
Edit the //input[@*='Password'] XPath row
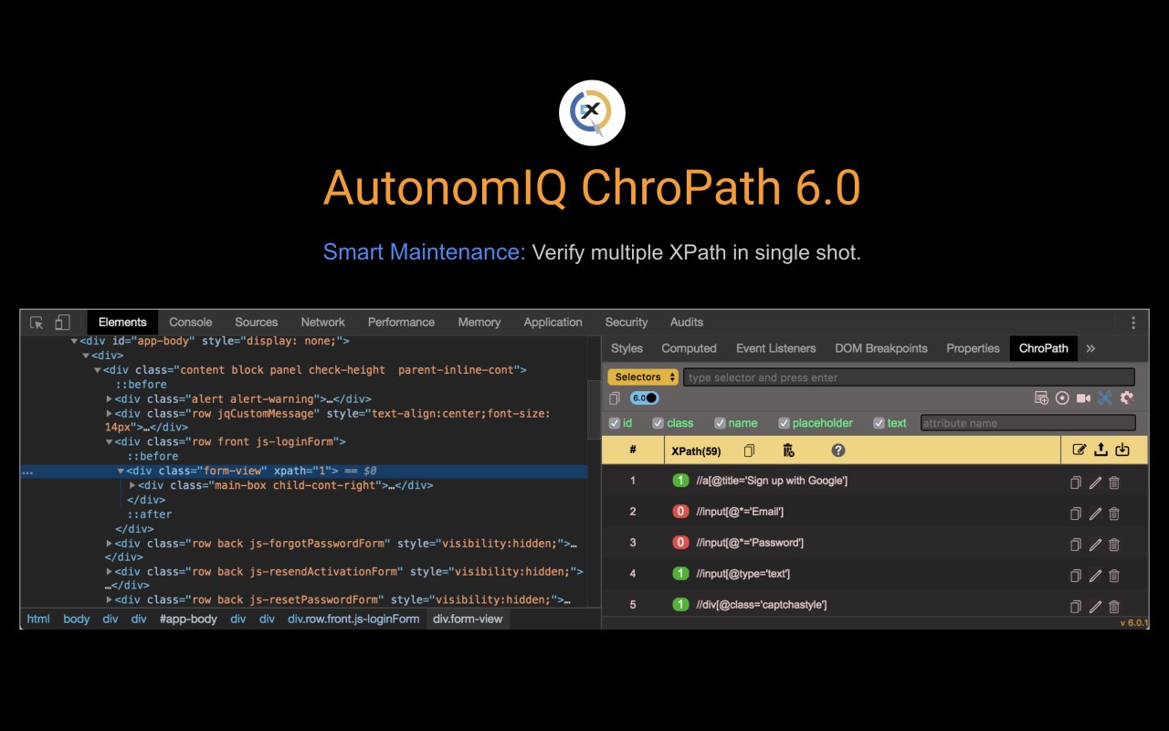[x=1096, y=545]
